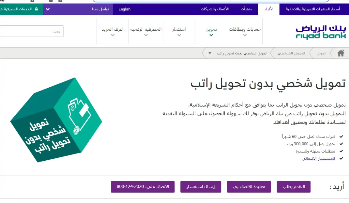Switch to the الأفراد tab
Screen dimensions: 349x203
pyautogui.click(x=268, y=9)
